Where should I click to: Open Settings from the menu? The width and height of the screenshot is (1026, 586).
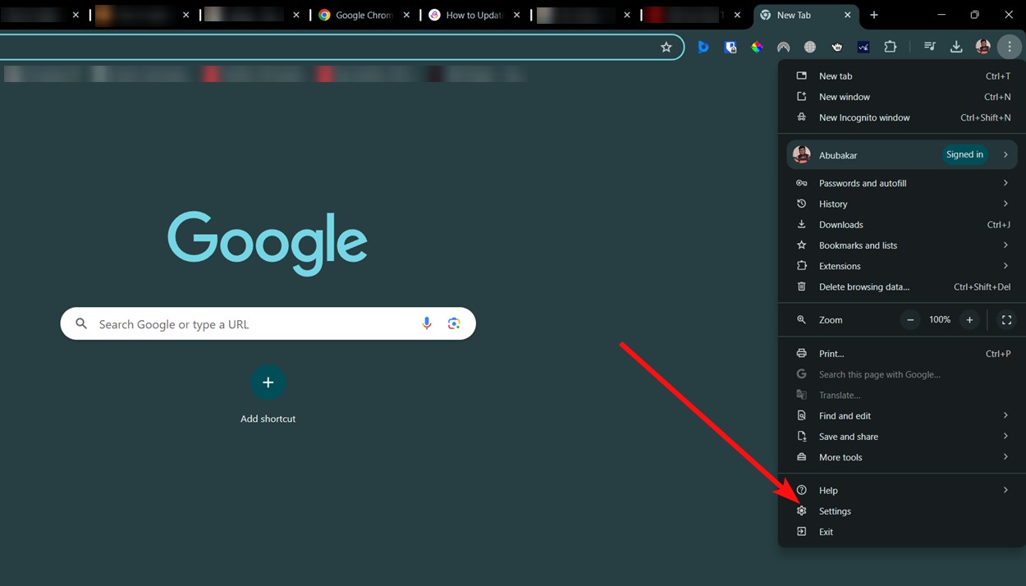click(x=836, y=510)
